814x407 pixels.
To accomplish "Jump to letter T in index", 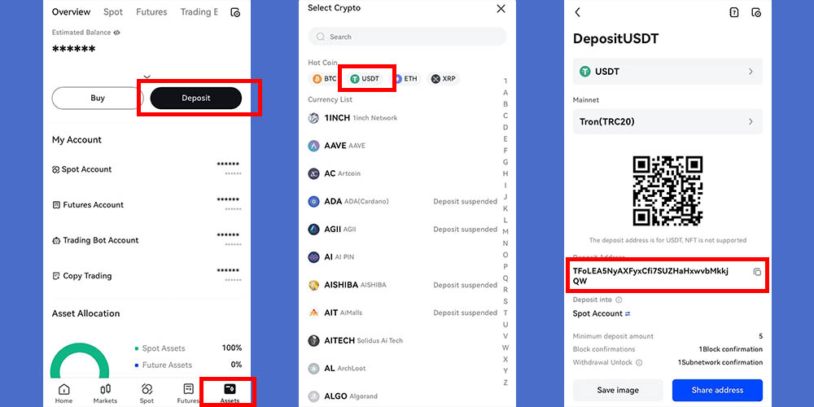I will pyautogui.click(x=505, y=313).
